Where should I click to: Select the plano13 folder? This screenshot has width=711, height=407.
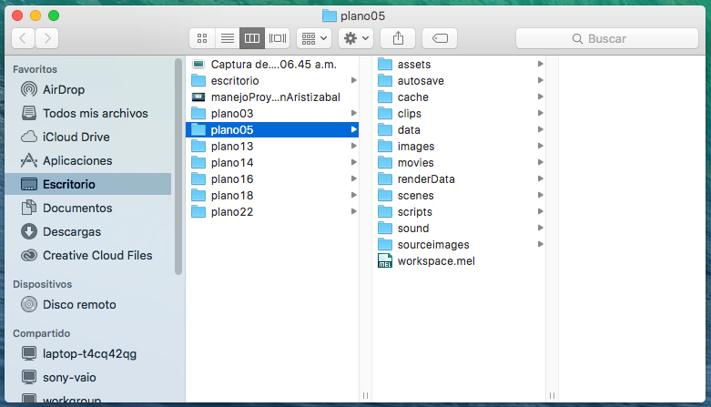(272, 146)
